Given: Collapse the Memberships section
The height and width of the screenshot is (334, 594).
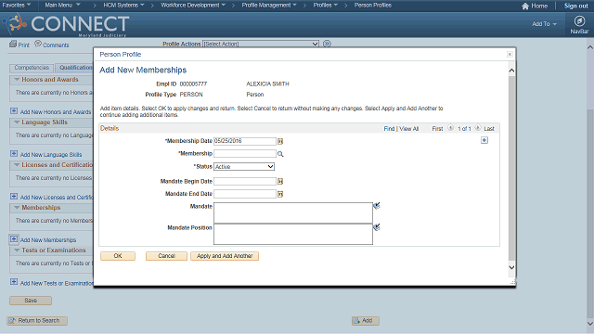Looking at the screenshot, I should (17, 208).
